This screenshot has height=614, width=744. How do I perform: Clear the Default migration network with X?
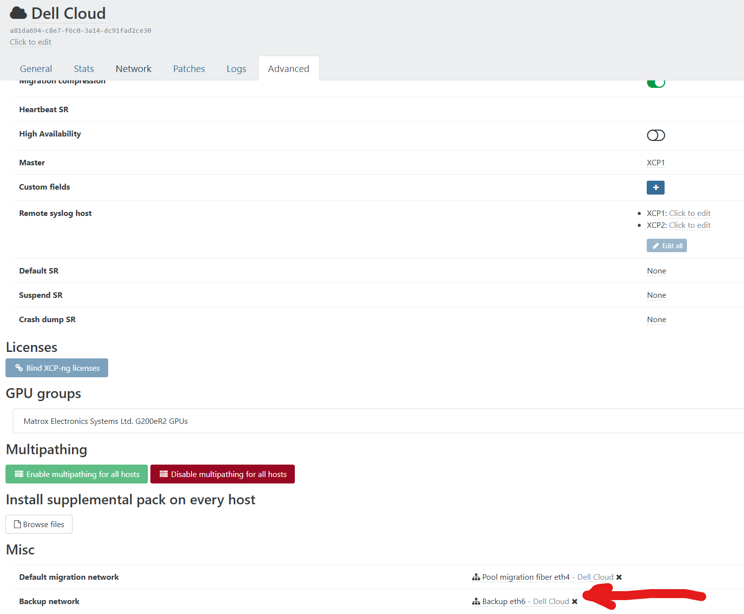619,577
